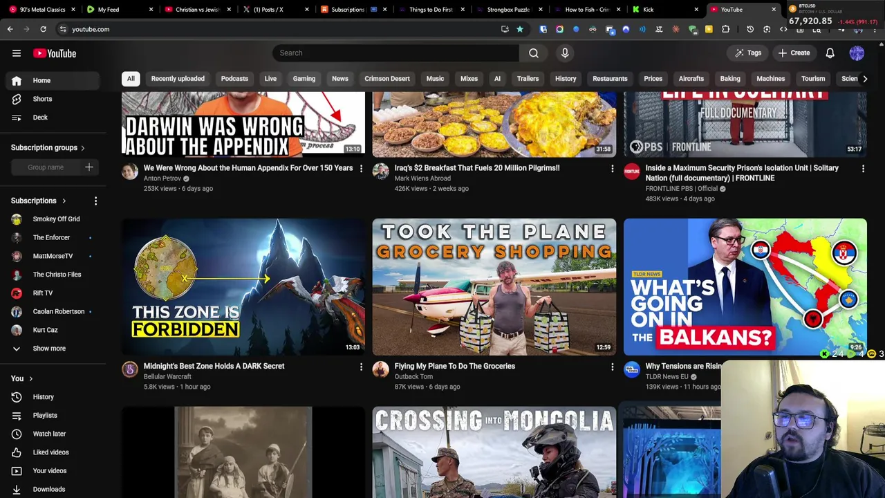Reload the page in the browser
This screenshot has height=498, width=885.
pyautogui.click(x=43, y=29)
